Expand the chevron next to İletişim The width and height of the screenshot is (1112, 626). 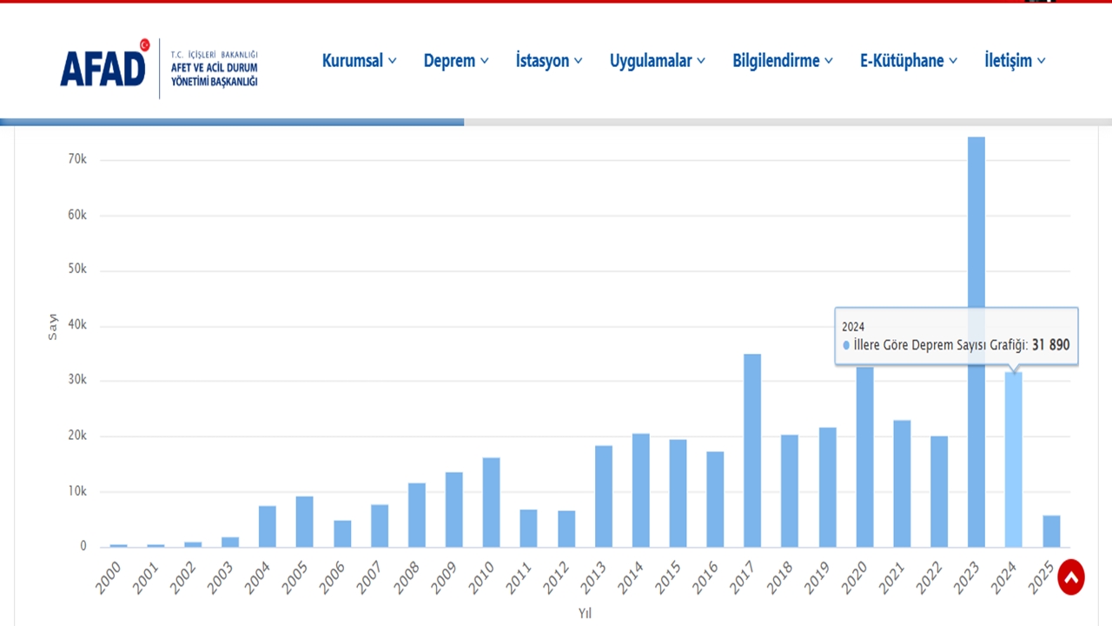pos(1041,61)
